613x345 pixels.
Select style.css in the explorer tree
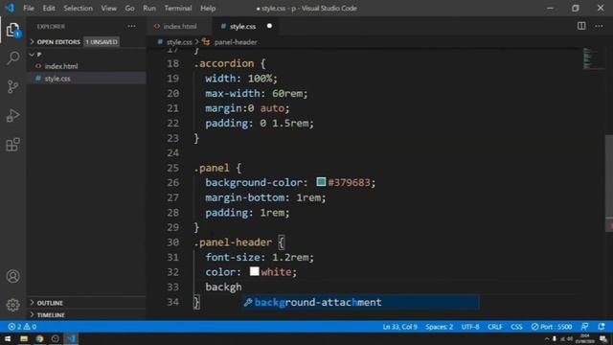click(x=57, y=79)
